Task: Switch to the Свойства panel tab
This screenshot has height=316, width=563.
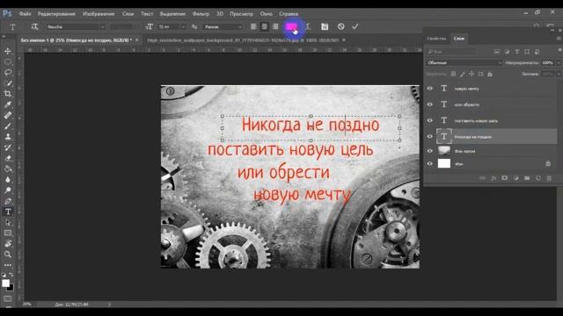Action: 436,39
